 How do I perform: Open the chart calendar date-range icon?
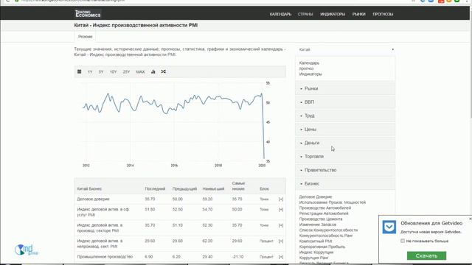80,72
